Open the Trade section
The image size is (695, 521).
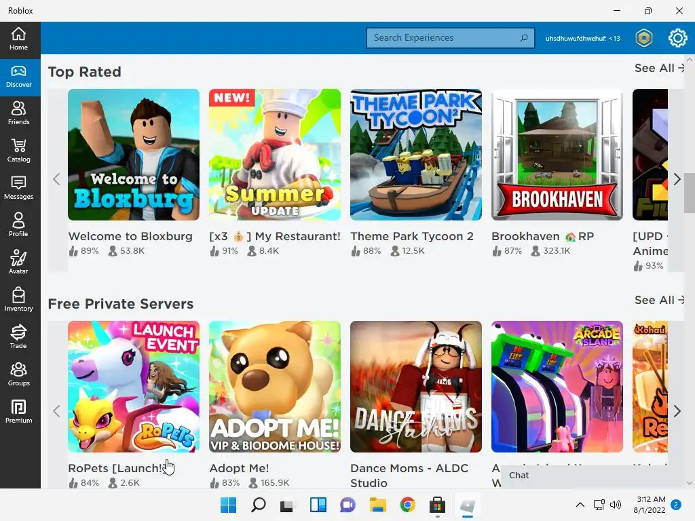[x=18, y=337]
